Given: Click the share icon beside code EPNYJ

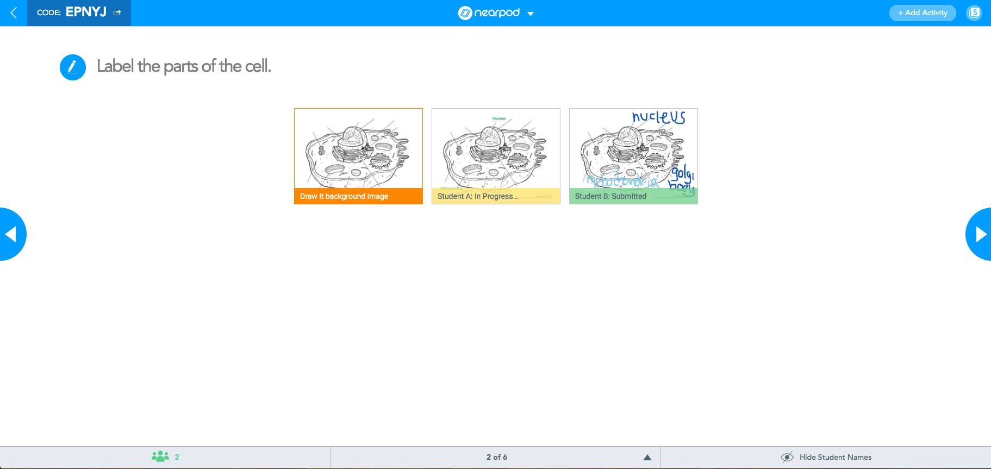Looking at the screenshot, I should click(x=117, y=13).
